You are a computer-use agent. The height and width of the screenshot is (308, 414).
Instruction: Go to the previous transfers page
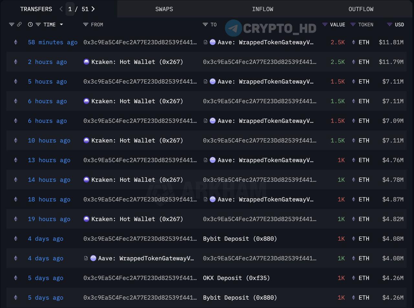61,9
